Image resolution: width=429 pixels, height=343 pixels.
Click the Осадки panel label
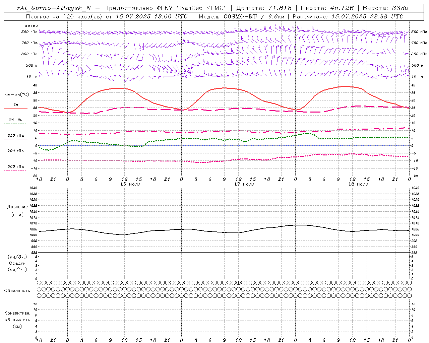tap(17, 263)
